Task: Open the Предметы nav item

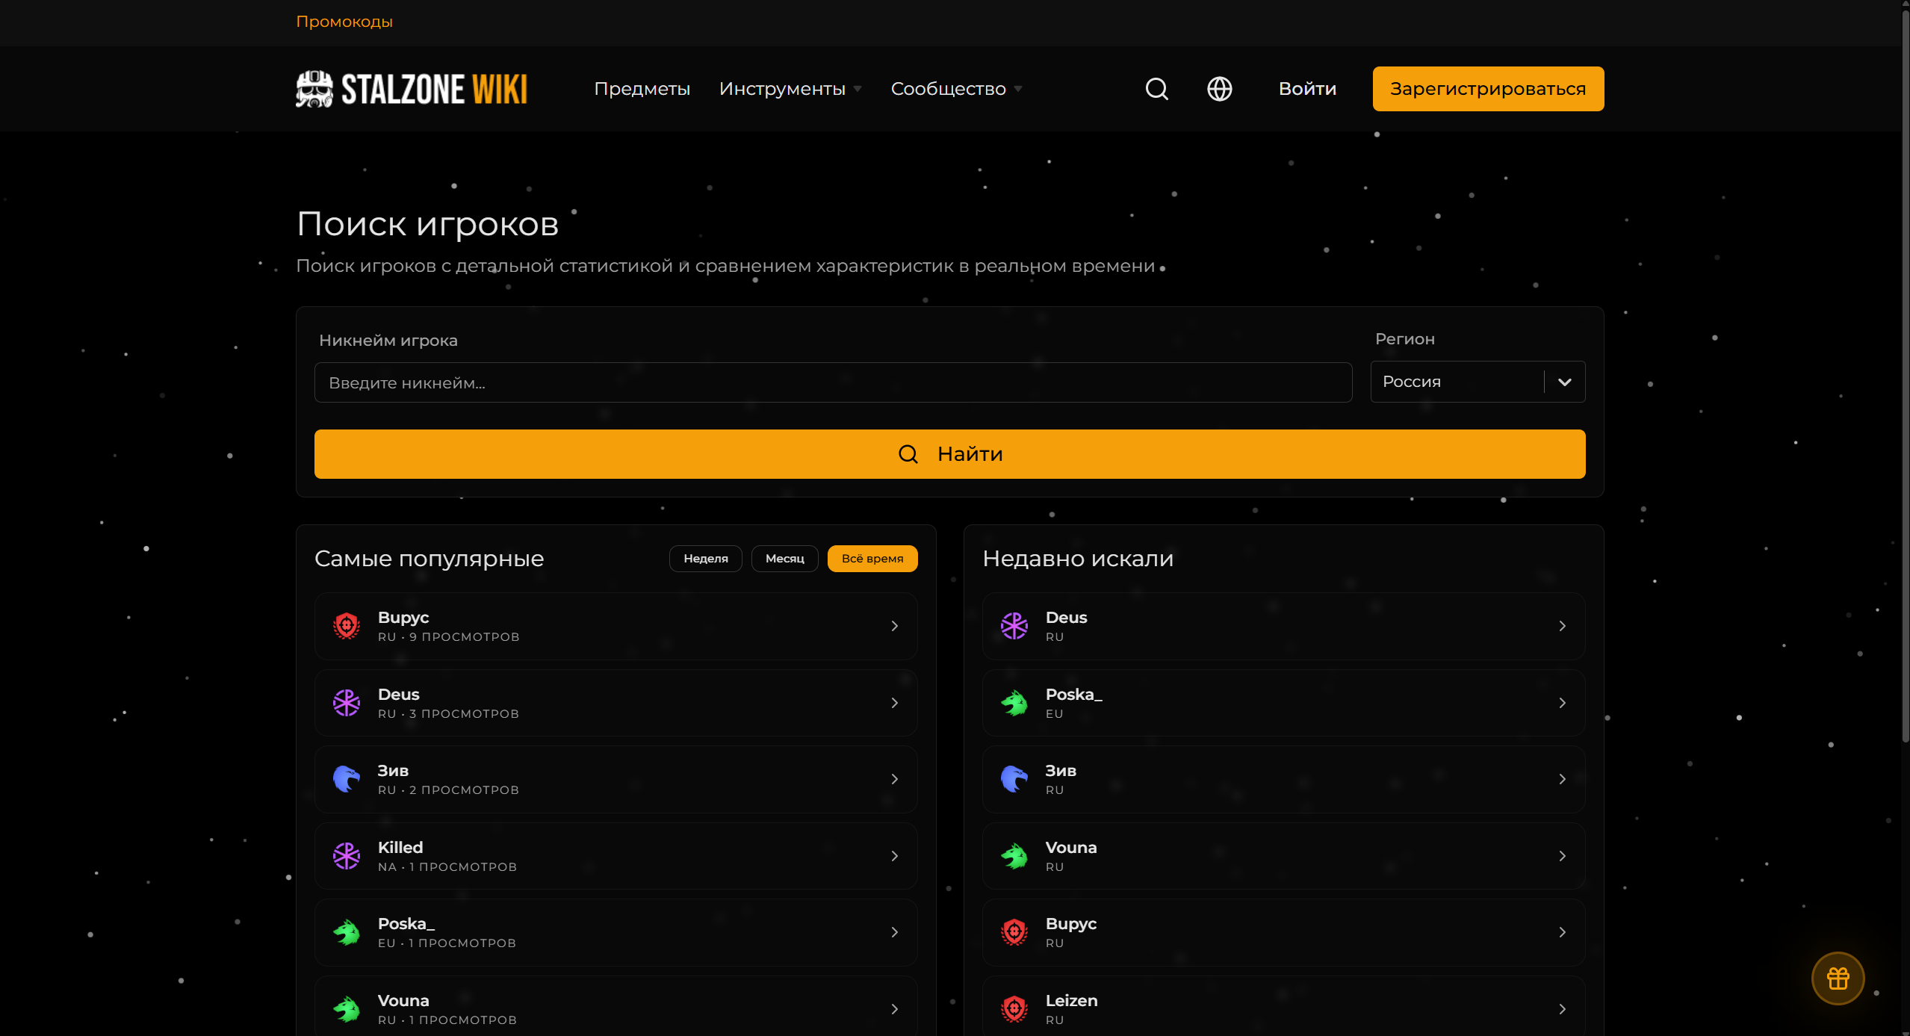Action: coord(642,89)
